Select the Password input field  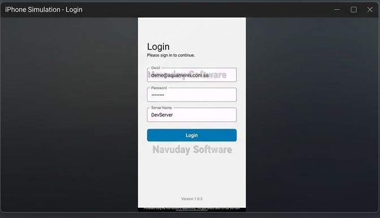pos(192,95)
